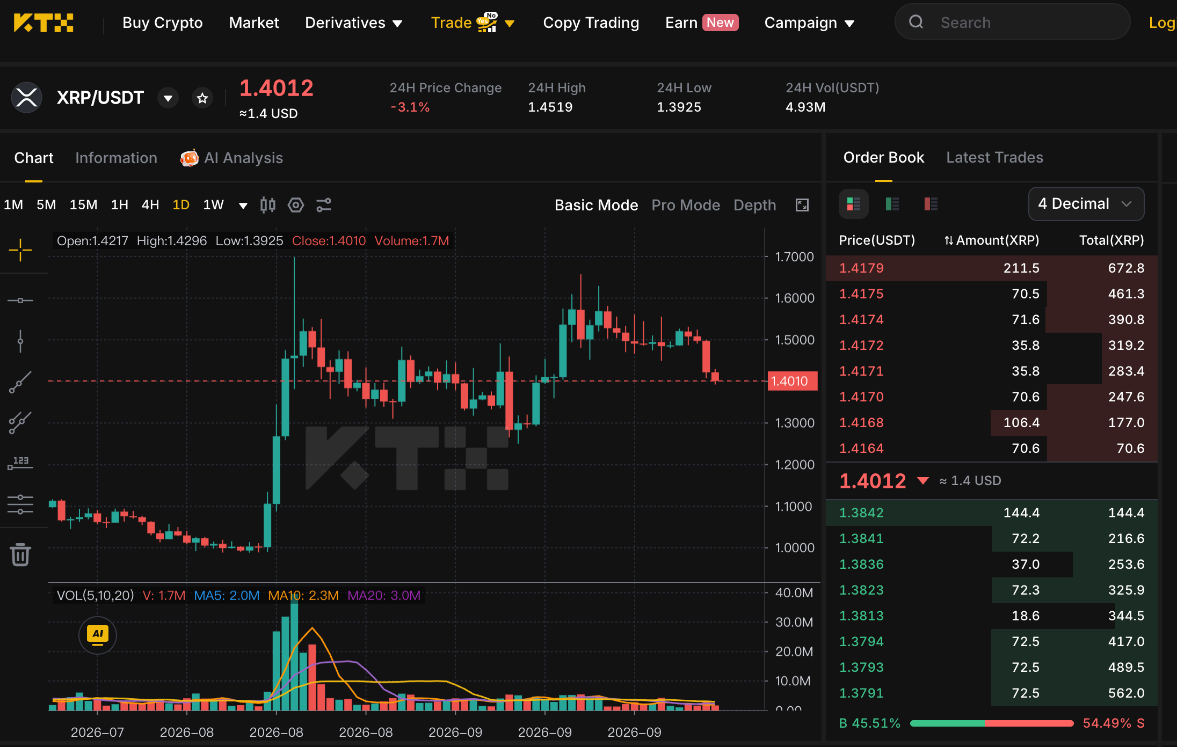Show combined buy and sell order book

tap(854, 204)
